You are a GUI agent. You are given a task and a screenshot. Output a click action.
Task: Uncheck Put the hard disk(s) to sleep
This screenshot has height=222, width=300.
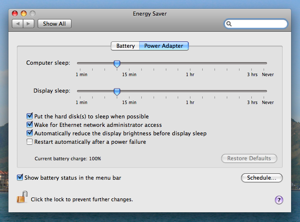pos(30,116)
